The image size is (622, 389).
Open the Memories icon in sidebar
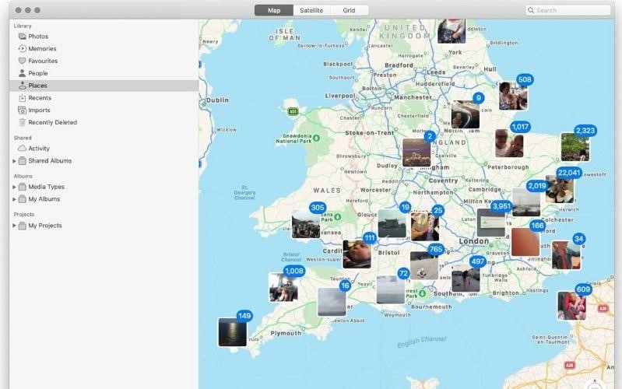coord(23,49)
